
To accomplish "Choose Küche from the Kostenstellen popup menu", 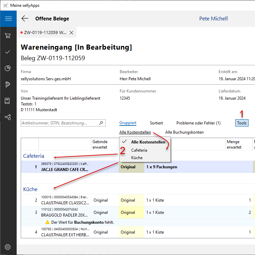I will tap(137, 158).
